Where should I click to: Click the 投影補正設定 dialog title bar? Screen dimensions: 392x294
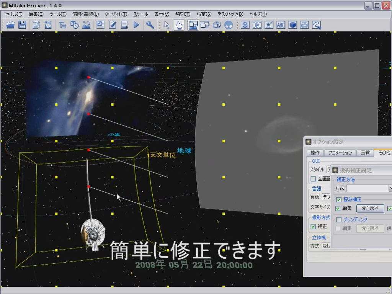(362, 170)
